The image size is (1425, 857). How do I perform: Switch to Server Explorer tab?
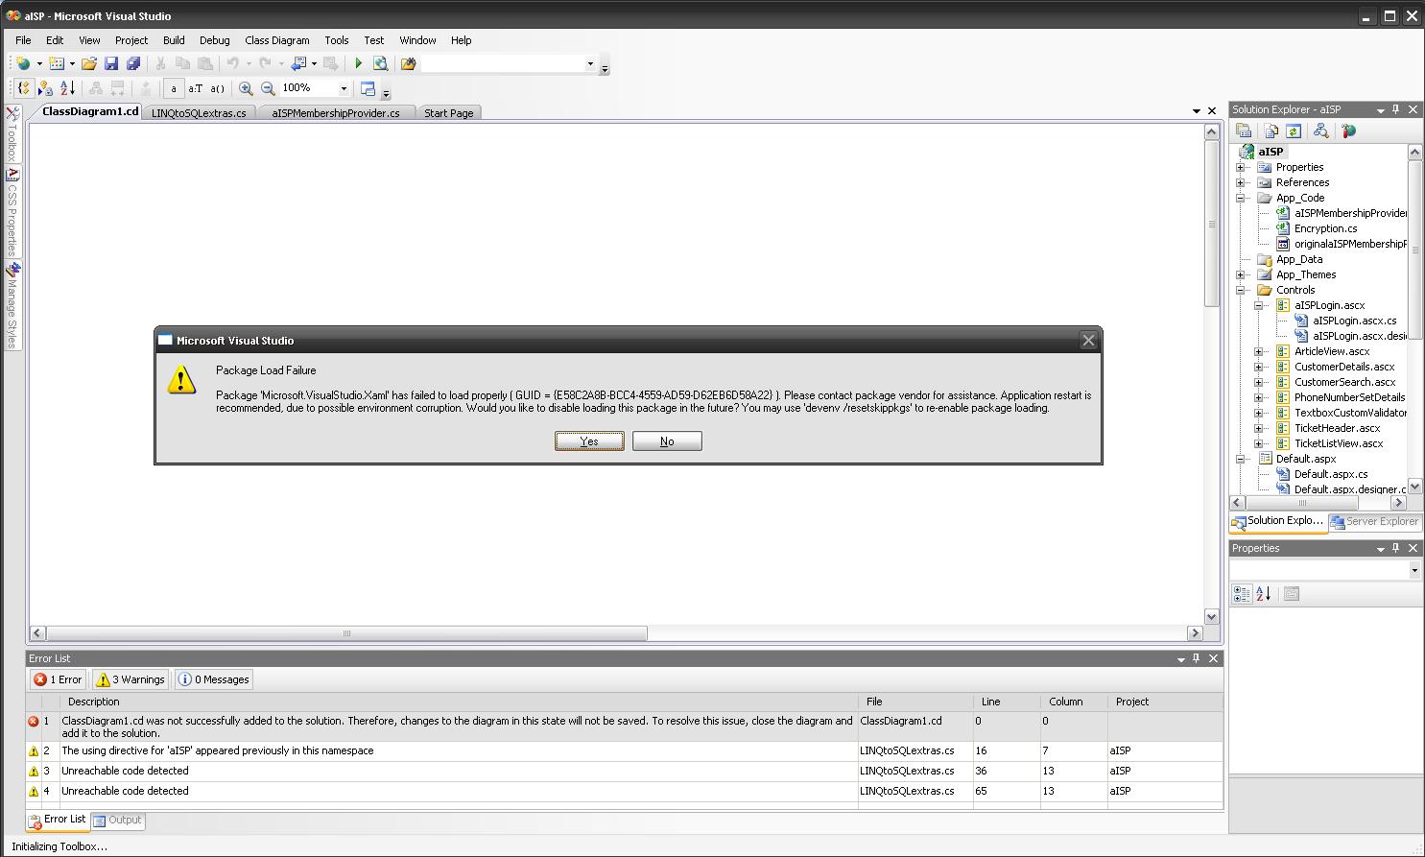tap(1374, 522)
